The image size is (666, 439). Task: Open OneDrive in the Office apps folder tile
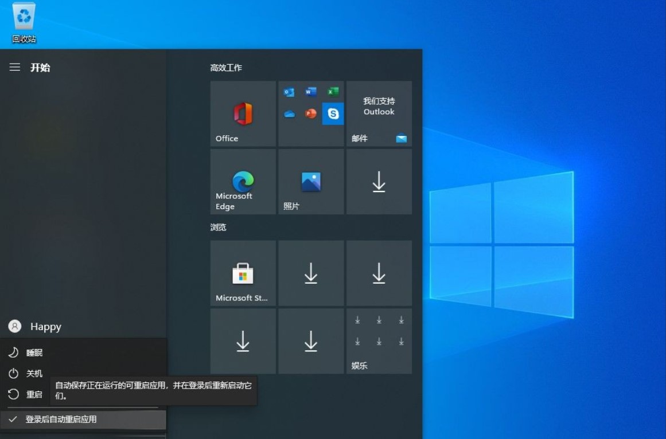click(289, 113)
